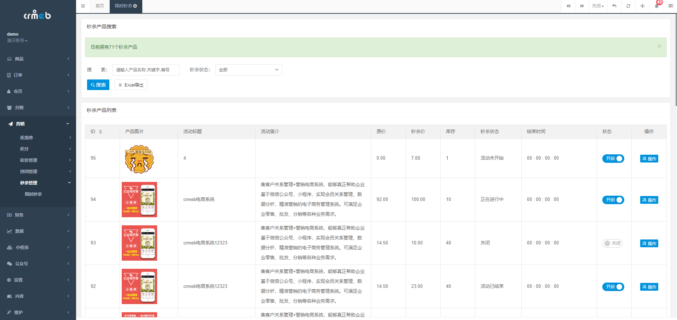Screen dimensions: 677x320
Task: Click the 订单 icon in the sidebar
Action: (9, 75)
